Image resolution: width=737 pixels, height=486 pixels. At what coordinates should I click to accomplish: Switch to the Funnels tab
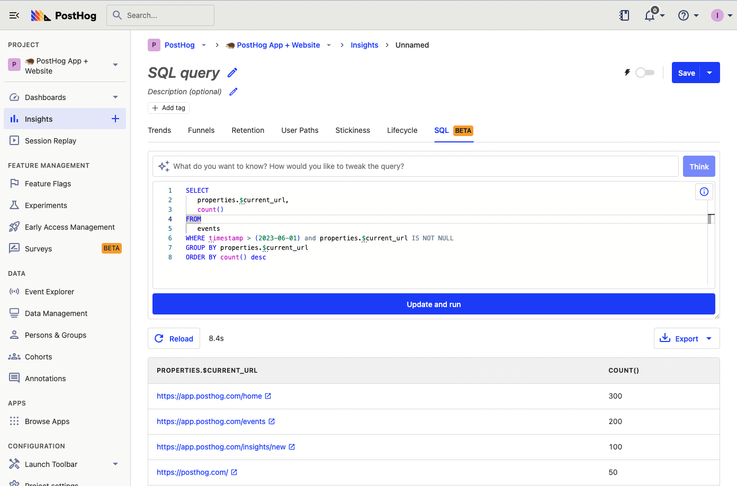pos(201,130)
